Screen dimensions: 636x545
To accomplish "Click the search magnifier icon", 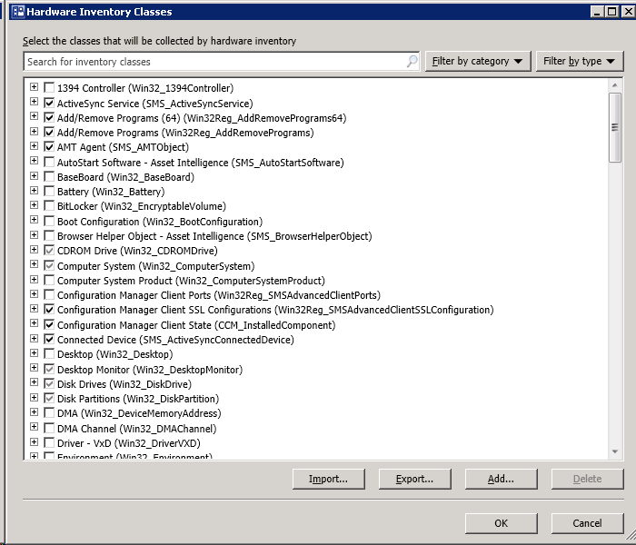I will (412, 62).
